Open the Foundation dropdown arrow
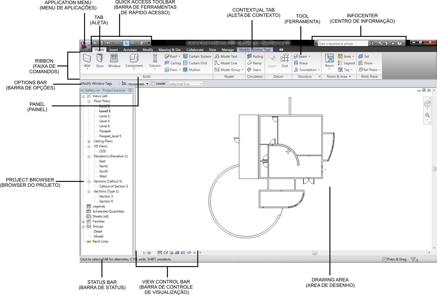Image resolution: width=437 pixels, height=295 pixels. point(319,70)
